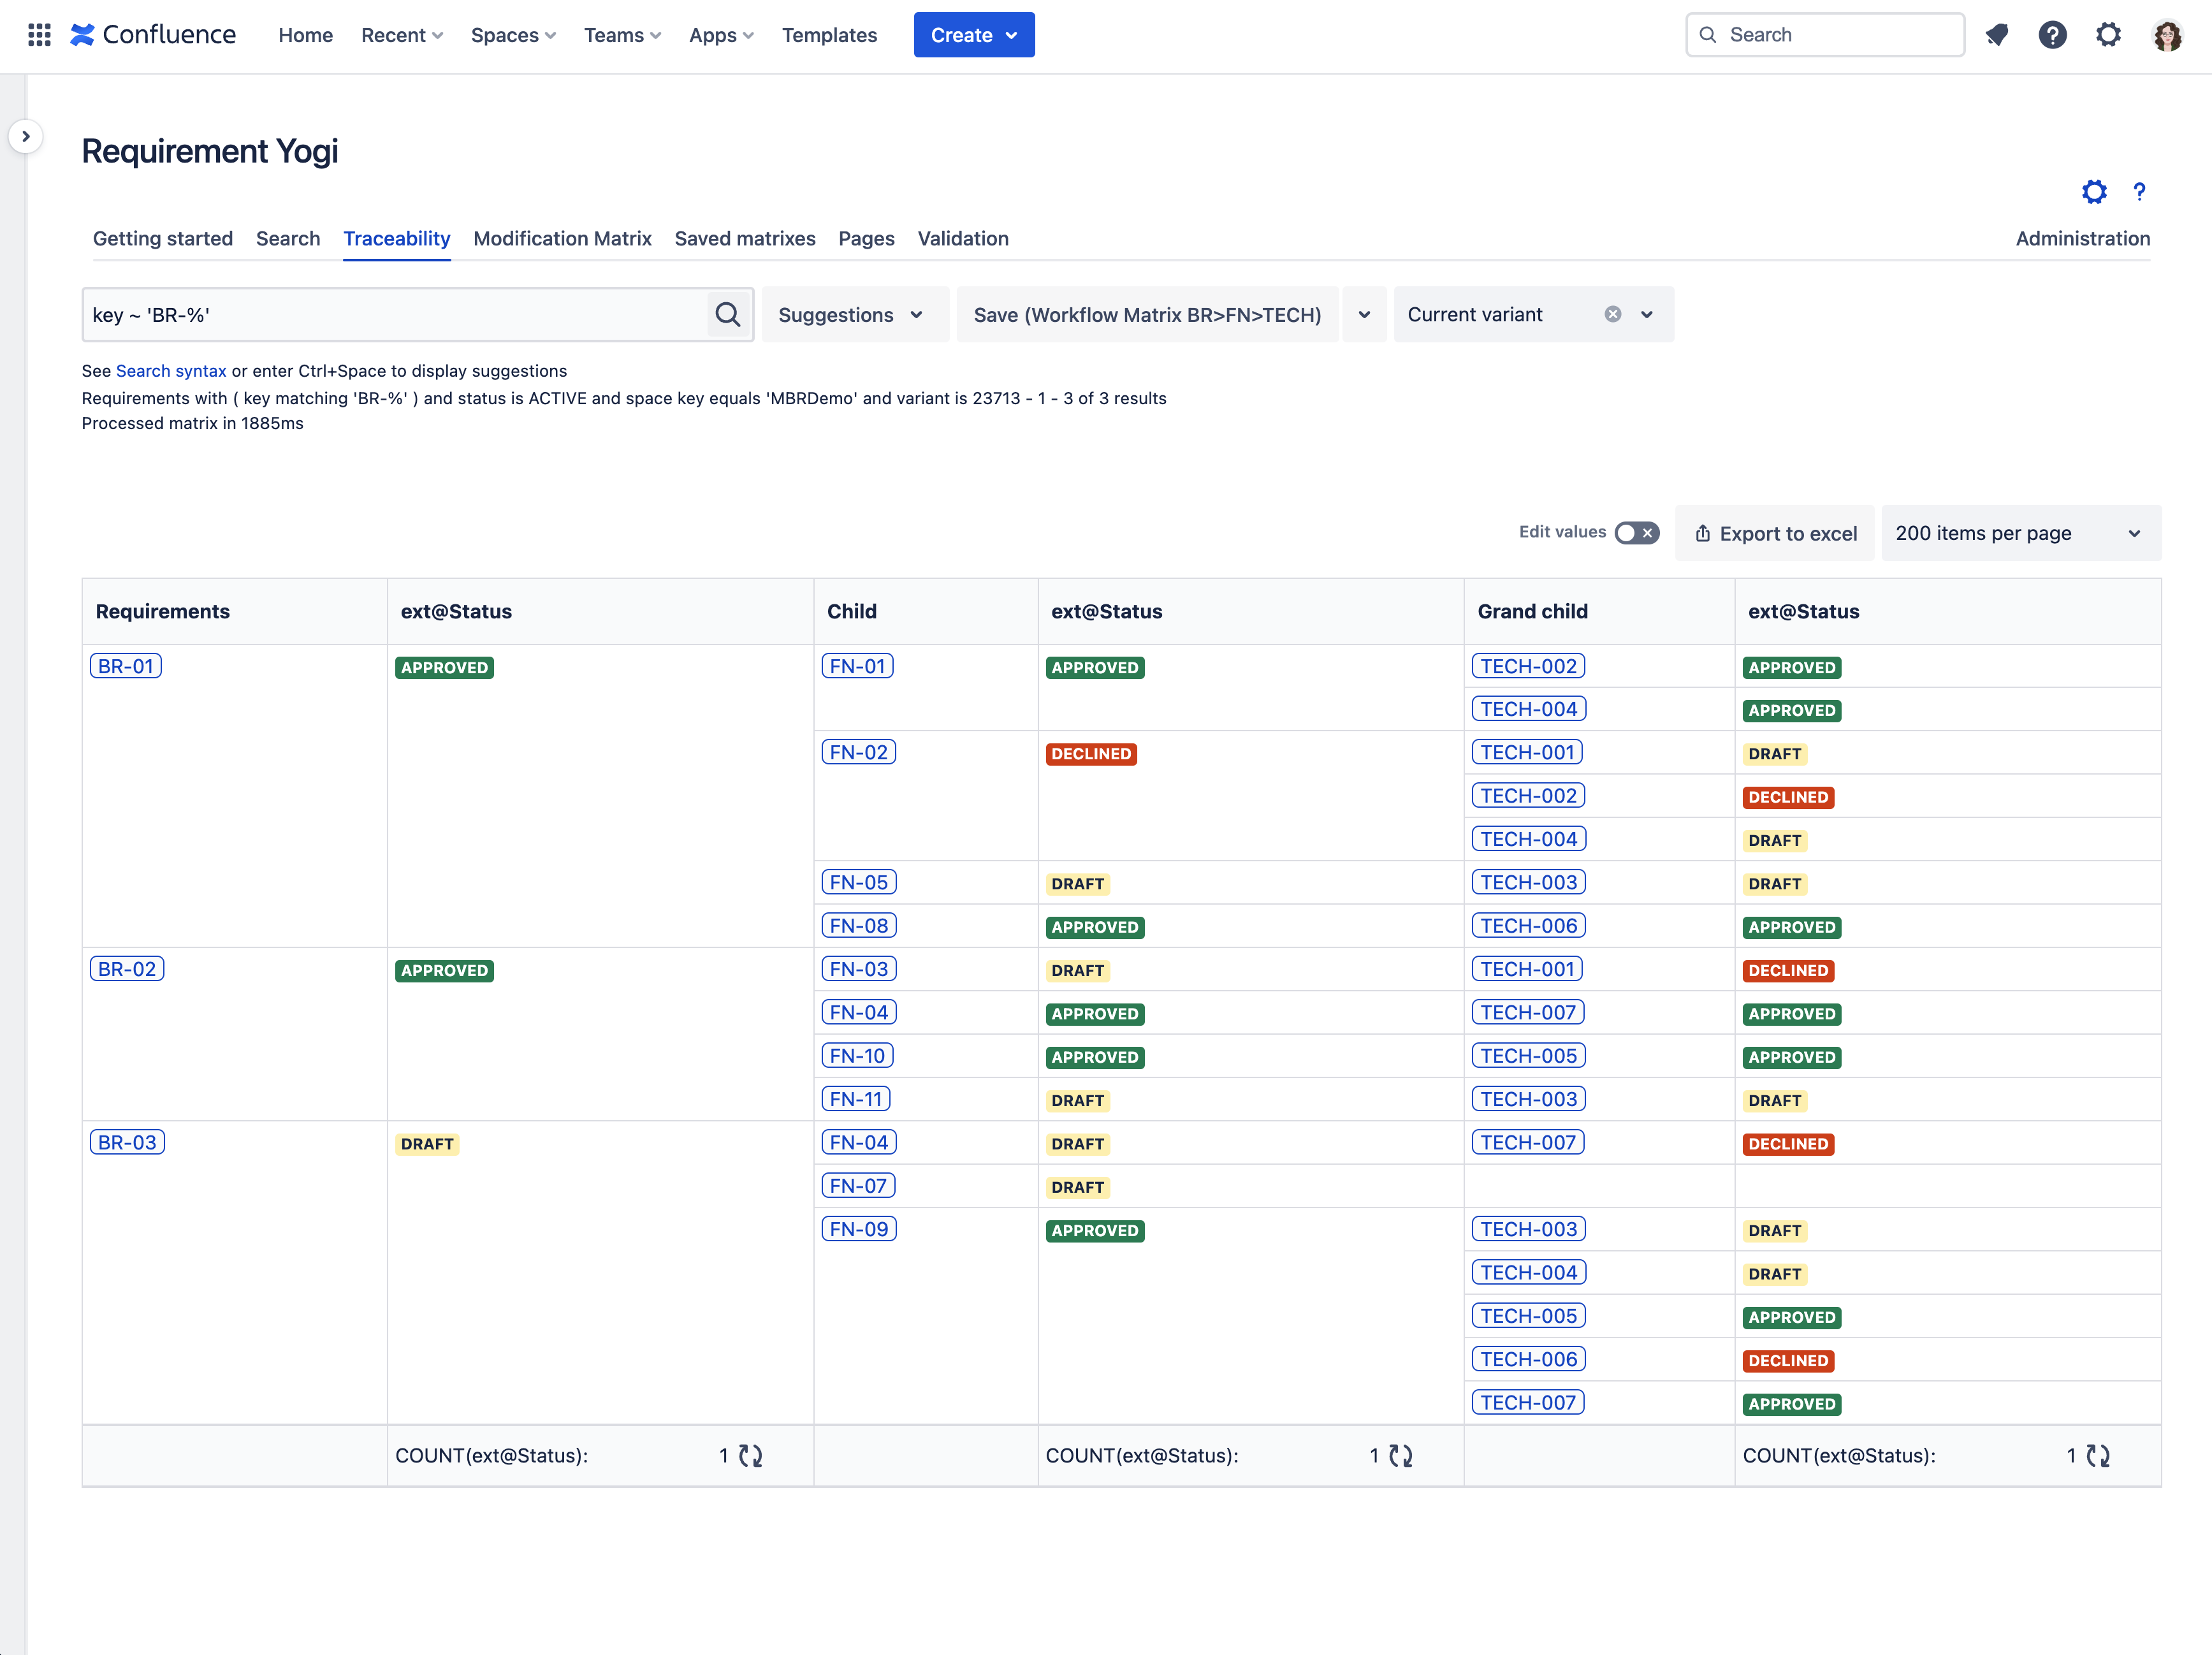This screenshot has width=2212, height=1655.
Task: Open Confluence settings gear in header
Action: click(x=2108, y=35)
